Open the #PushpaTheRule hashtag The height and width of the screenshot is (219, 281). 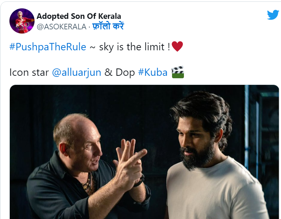[48, 47]
